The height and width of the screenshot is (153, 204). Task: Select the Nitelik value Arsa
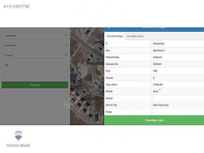coord(155,91)
